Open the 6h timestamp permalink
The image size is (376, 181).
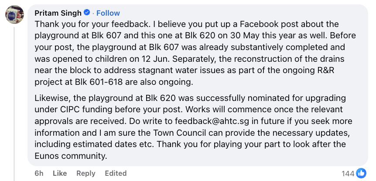pos(39,173)
